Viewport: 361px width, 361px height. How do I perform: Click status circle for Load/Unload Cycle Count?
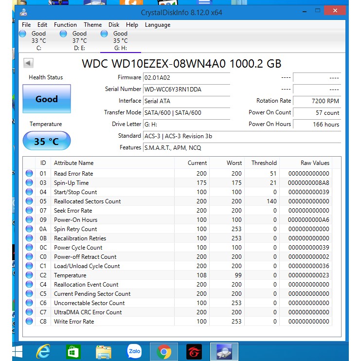(29, 266)
